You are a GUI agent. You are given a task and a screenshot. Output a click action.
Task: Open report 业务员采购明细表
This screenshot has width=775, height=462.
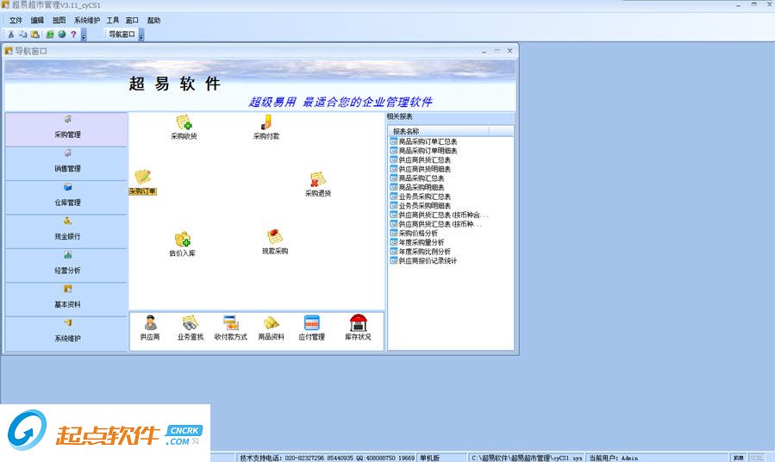point(421,205)
